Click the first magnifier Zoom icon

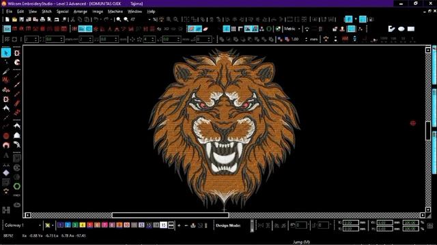pos(119,20)
